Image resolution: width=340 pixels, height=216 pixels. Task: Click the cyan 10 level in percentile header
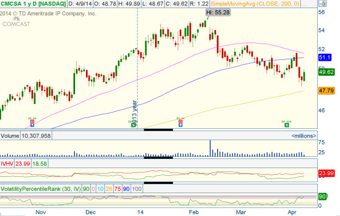coord(100,189)
